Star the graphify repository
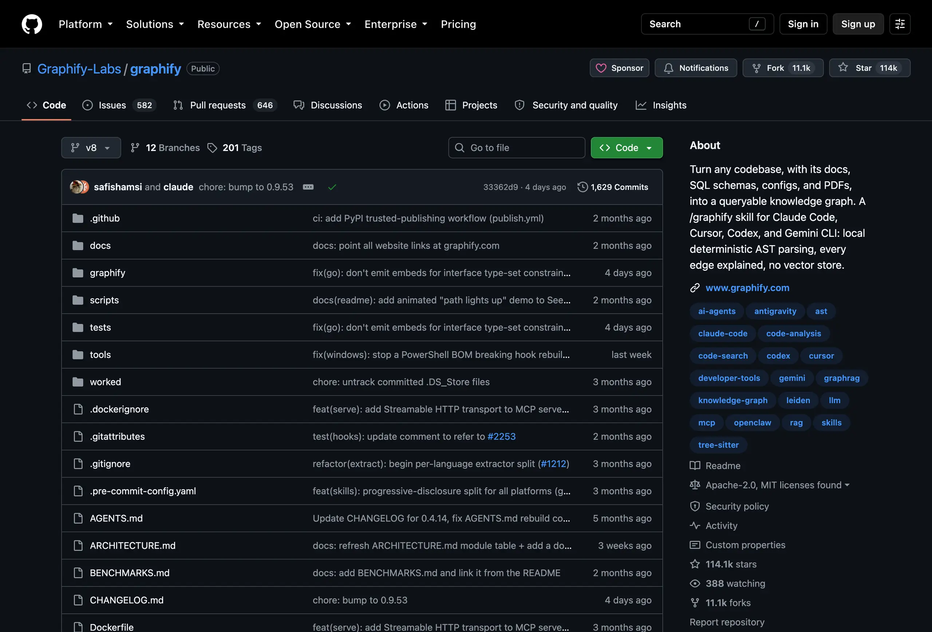Screen dimensions: 932x632 click(x=869, y=68)
